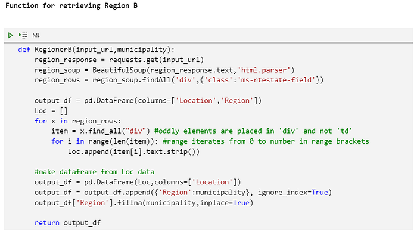Click the 'for x in region_rows:' line
This screenshot has height=232, width=417.
tap(77, 121)
